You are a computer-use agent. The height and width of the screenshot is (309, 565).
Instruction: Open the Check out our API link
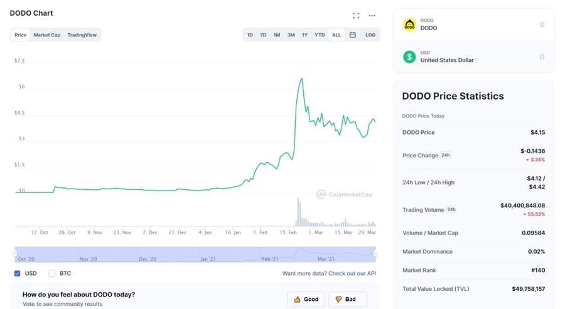click(x=352, y=273)
